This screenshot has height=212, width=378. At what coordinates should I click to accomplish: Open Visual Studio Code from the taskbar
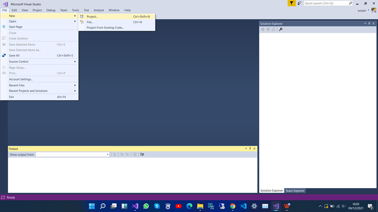click(x=244, y=206)
